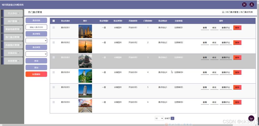Open the night sails thumbnail in row 1

tap(85, 31)
